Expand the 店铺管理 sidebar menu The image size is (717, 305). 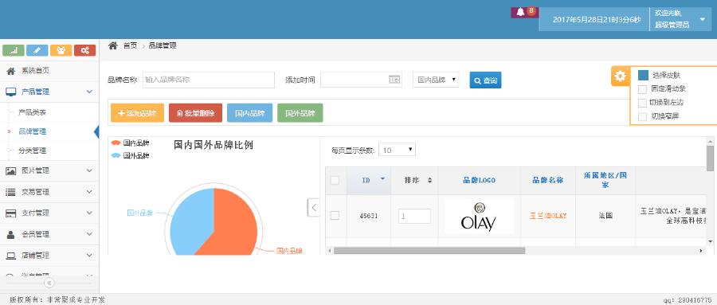(x=49, y=255)
